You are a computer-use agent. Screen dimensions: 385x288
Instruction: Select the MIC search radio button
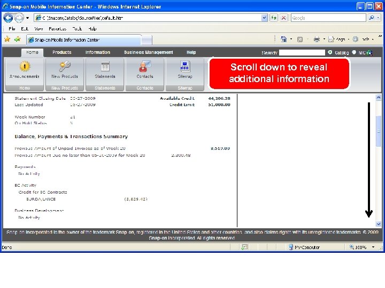coord(354,52)
